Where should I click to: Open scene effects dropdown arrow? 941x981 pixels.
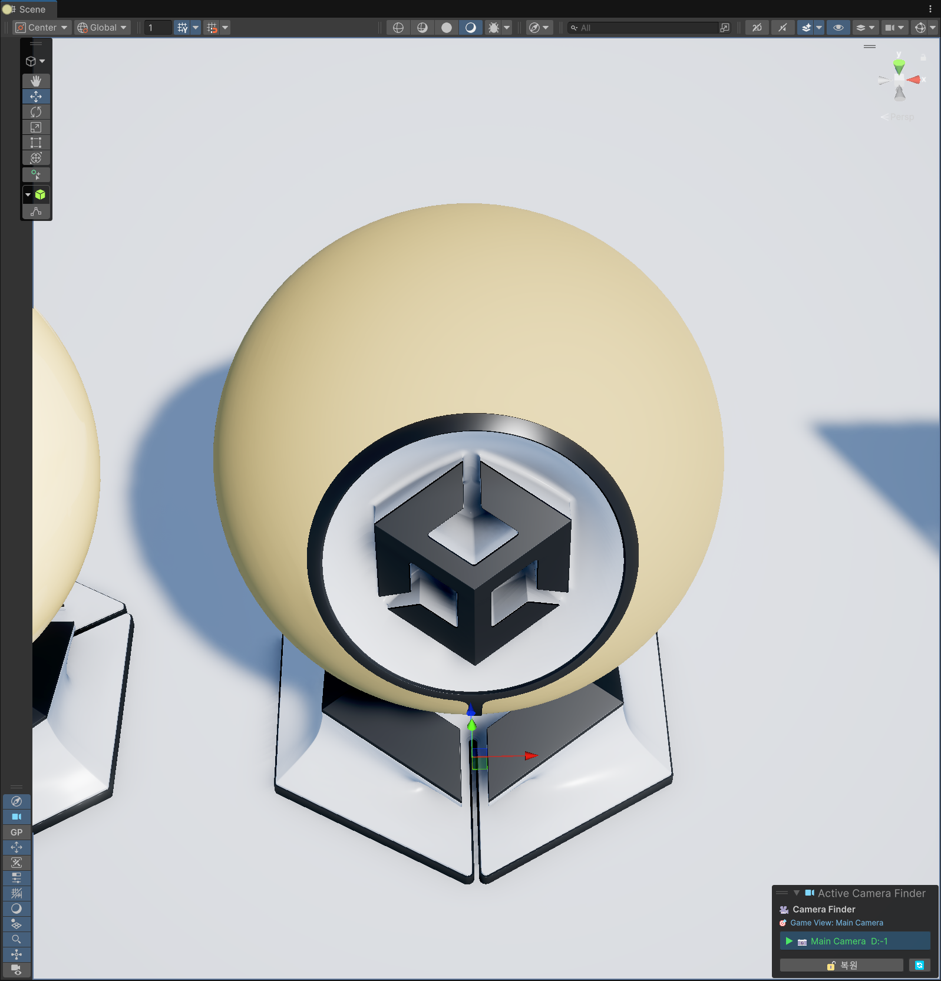point(819,28)
